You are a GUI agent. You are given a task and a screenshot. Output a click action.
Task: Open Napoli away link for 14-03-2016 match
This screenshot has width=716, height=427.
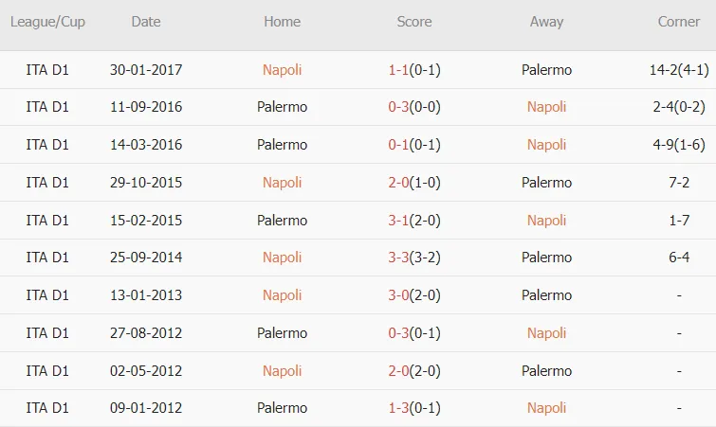point(546,145)
